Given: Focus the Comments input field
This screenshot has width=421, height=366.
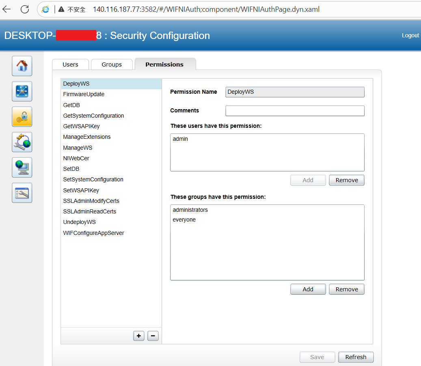Looking at the screenshot, I should (x=295, y=111).
